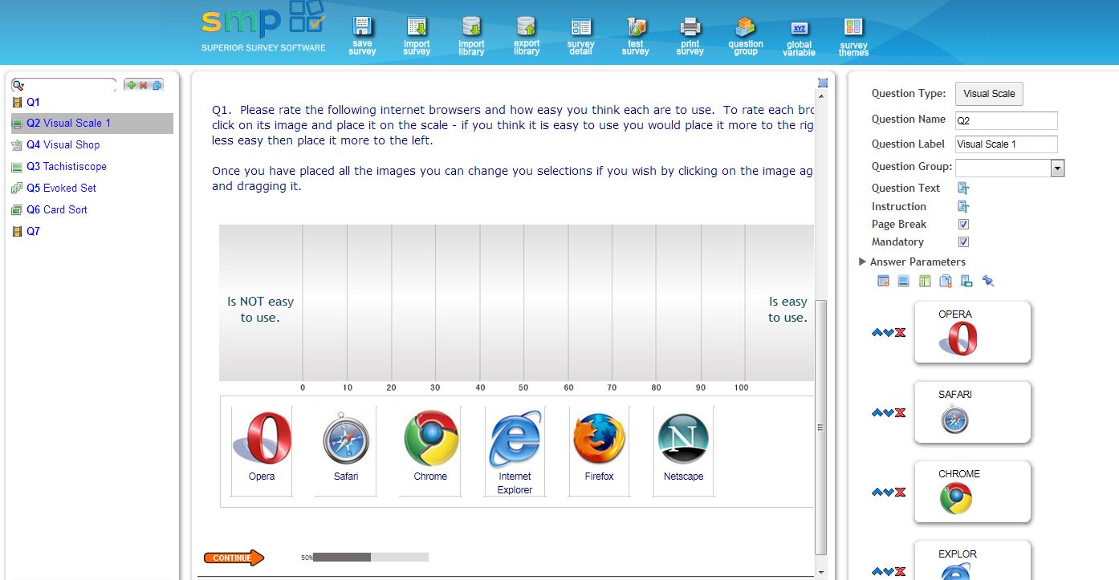Click the blue pin icon under Answer Parameters

coord(988,281)
